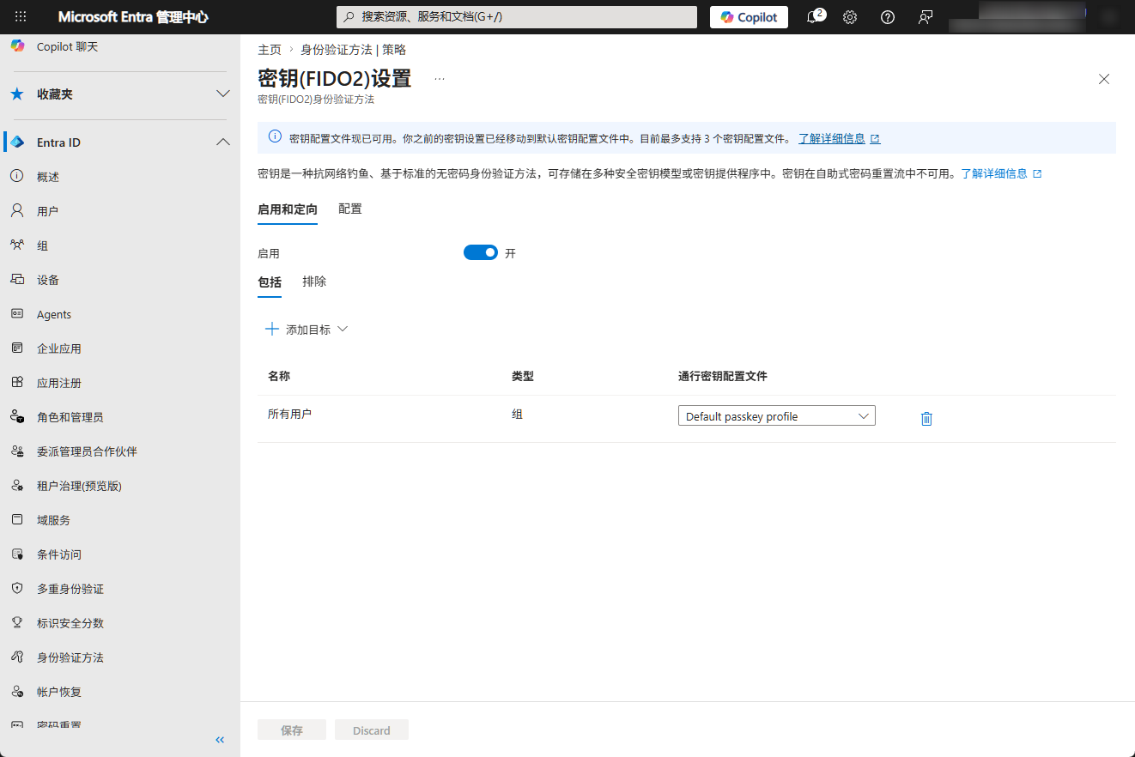1135x757 pixels.
Task: Open the settings gear icon
Action: pos(850,17)
